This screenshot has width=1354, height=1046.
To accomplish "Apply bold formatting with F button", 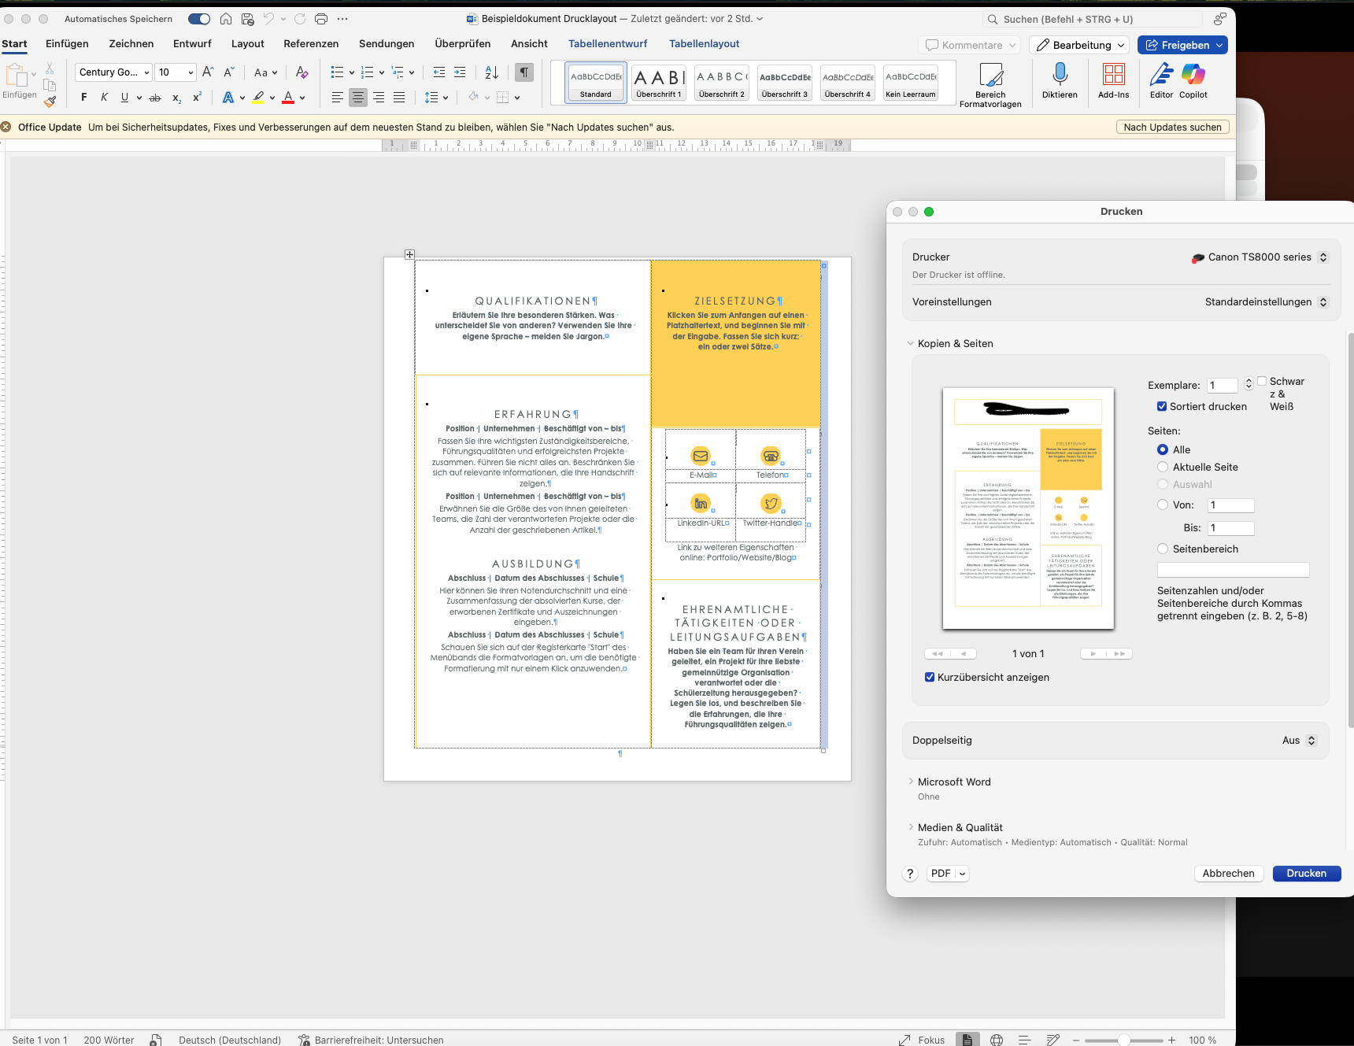I will (84, 98).
